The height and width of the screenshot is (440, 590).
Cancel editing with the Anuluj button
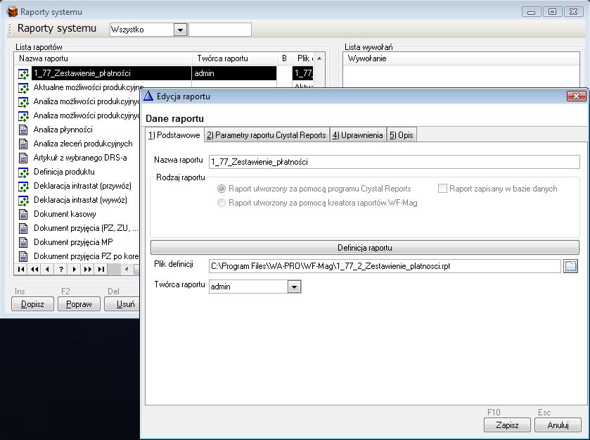pyautogui.click(x=557, y=425)
